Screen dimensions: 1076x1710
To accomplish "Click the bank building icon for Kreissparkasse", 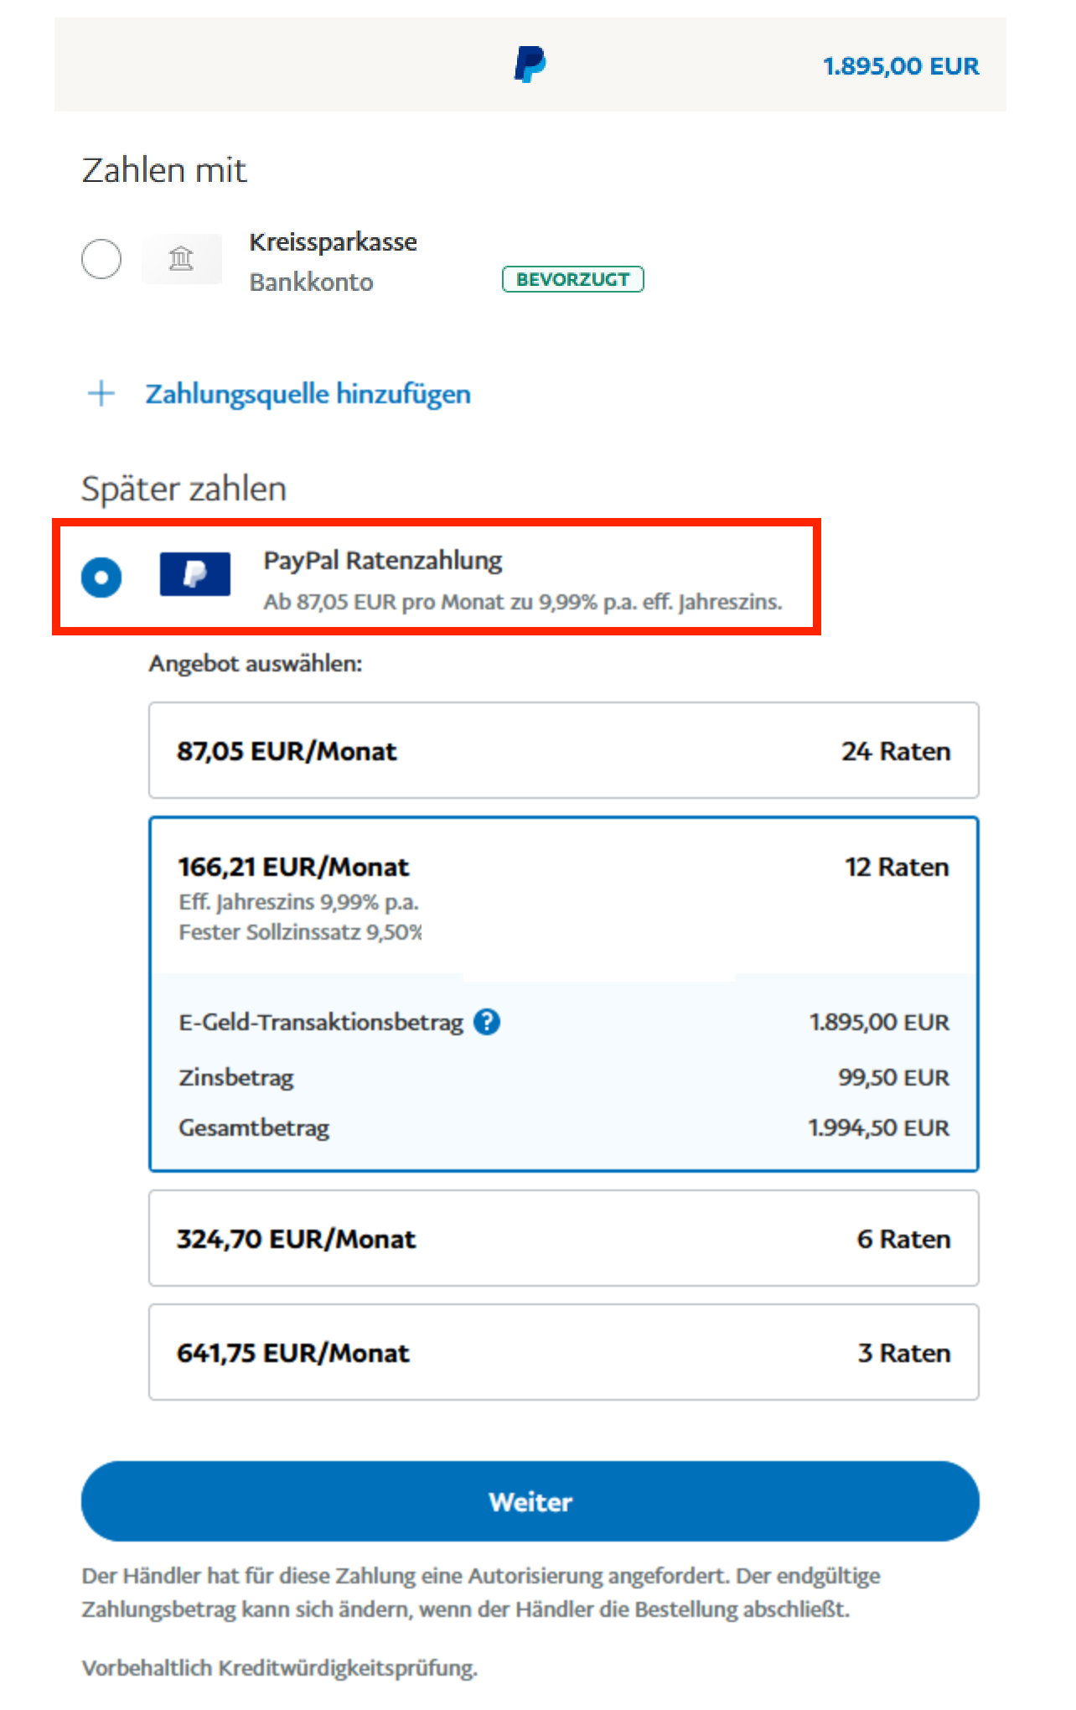I will coord(182,258).
